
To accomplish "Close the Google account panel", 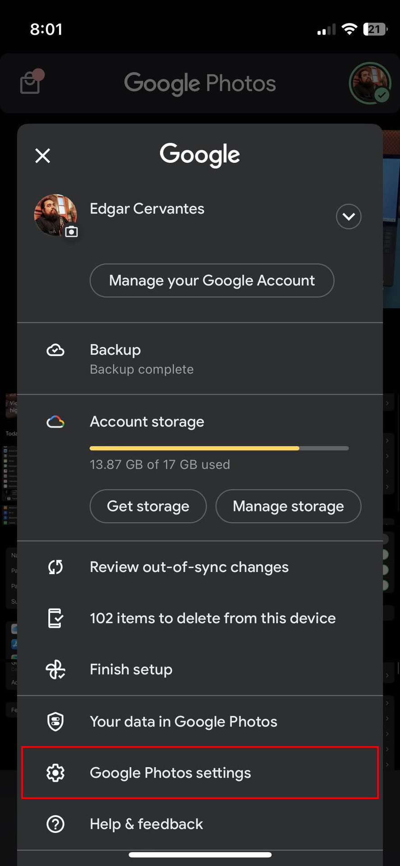I will pos(43,156).
